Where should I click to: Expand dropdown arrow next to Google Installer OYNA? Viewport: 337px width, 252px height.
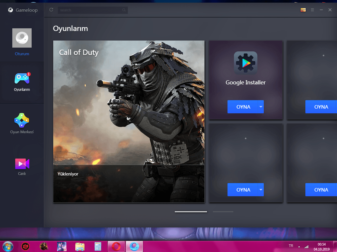click(261, 107)
